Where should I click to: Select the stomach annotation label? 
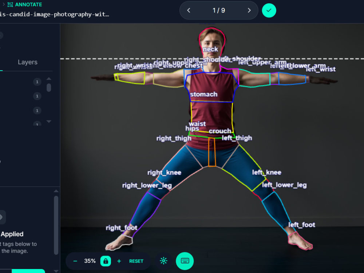click(204, 94)
